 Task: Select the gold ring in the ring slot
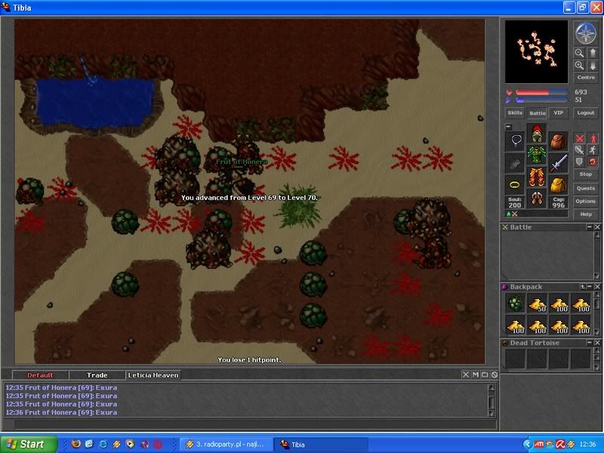[516, 184]
